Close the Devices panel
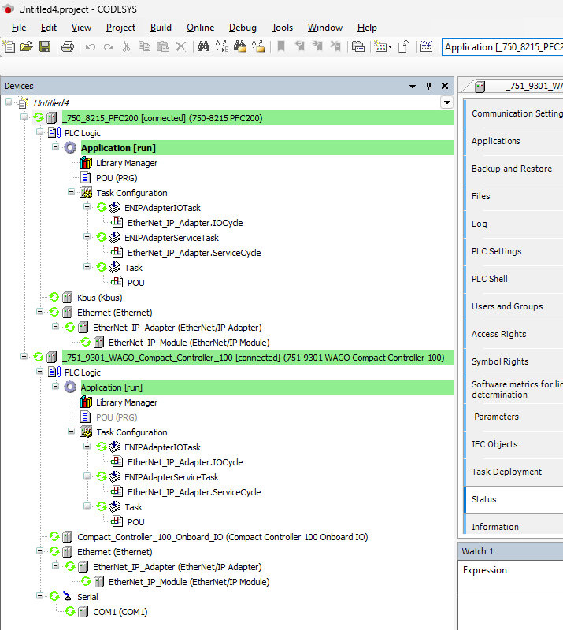 coord(445,86)
